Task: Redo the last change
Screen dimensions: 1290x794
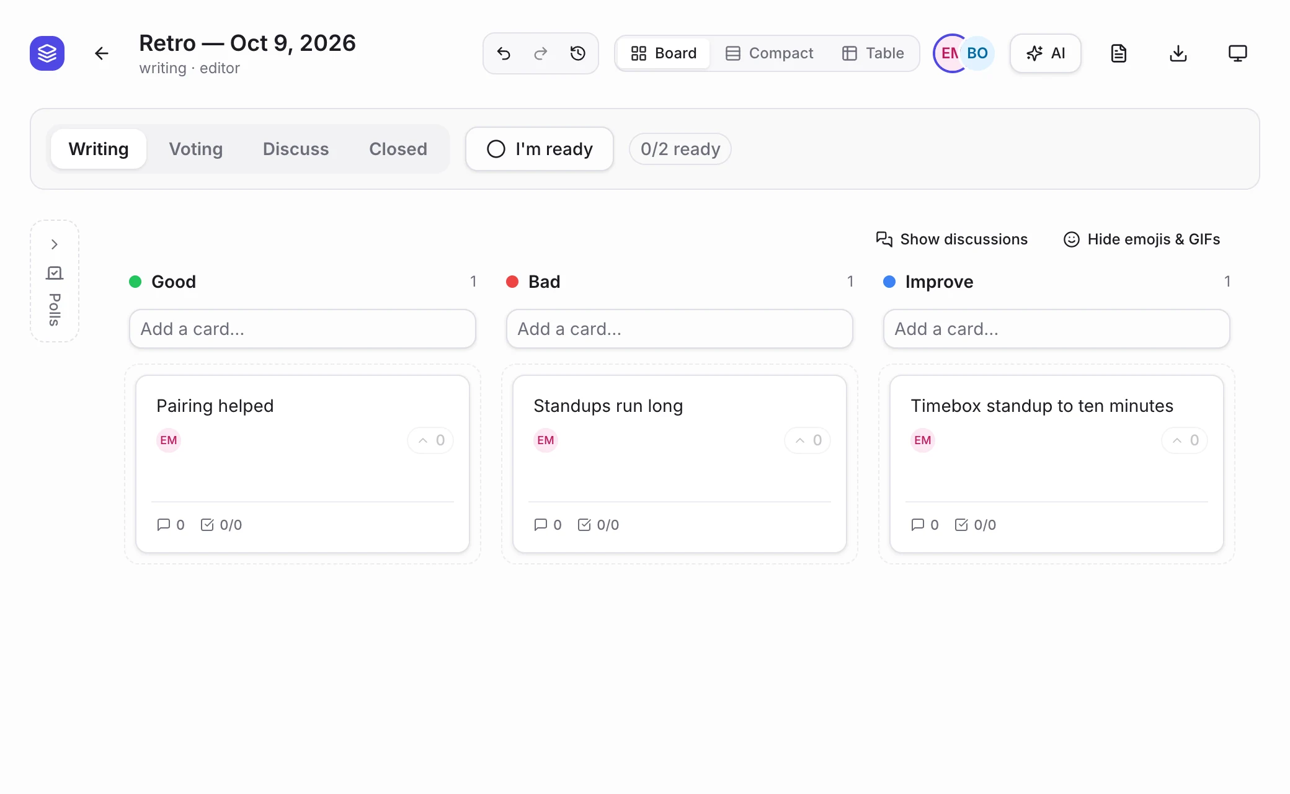Action: [x=541, y=53]
